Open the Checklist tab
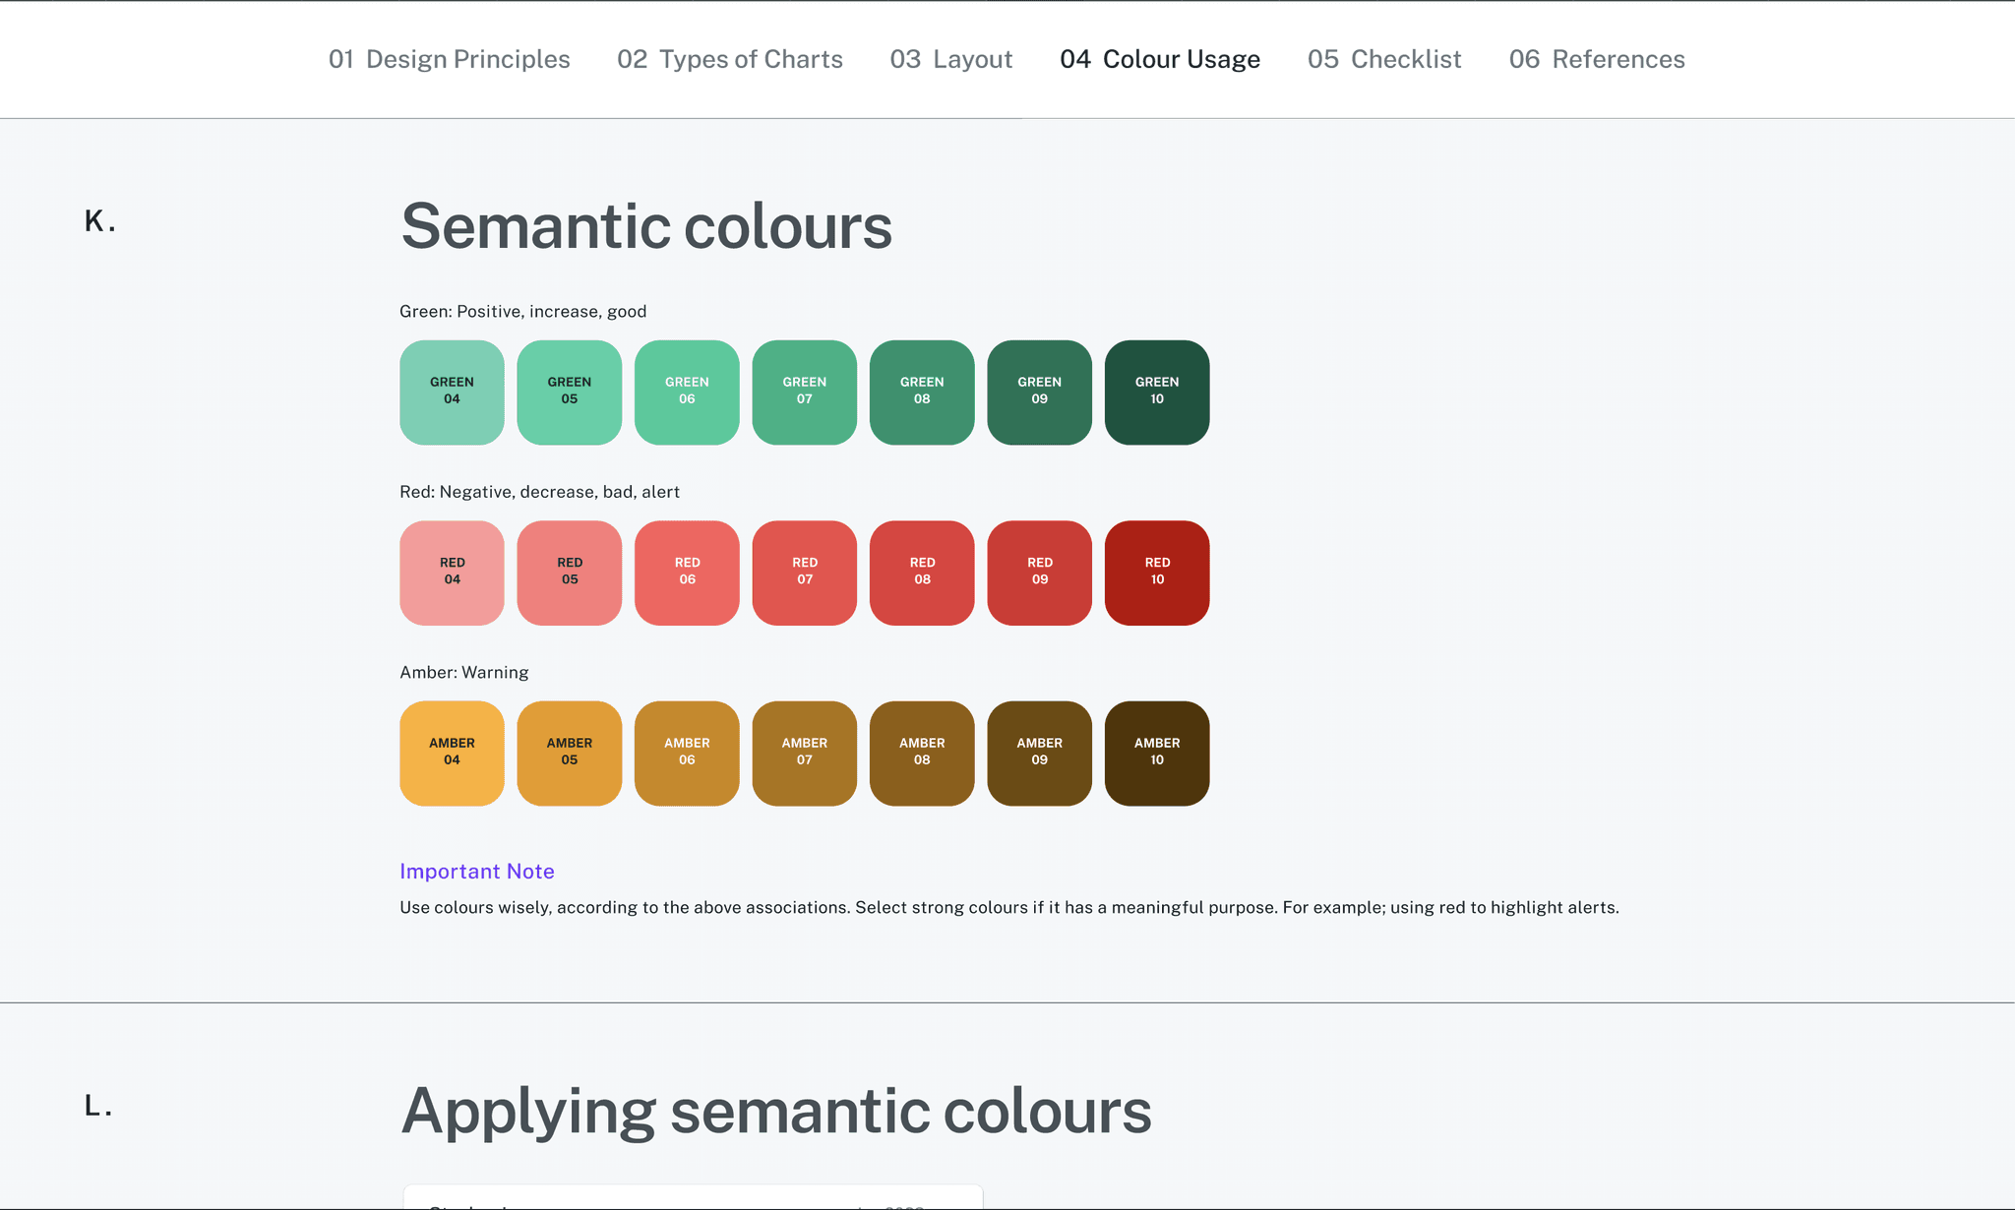The width and height of the screenshot is (2015, 1210). (x=1383, y=59)
